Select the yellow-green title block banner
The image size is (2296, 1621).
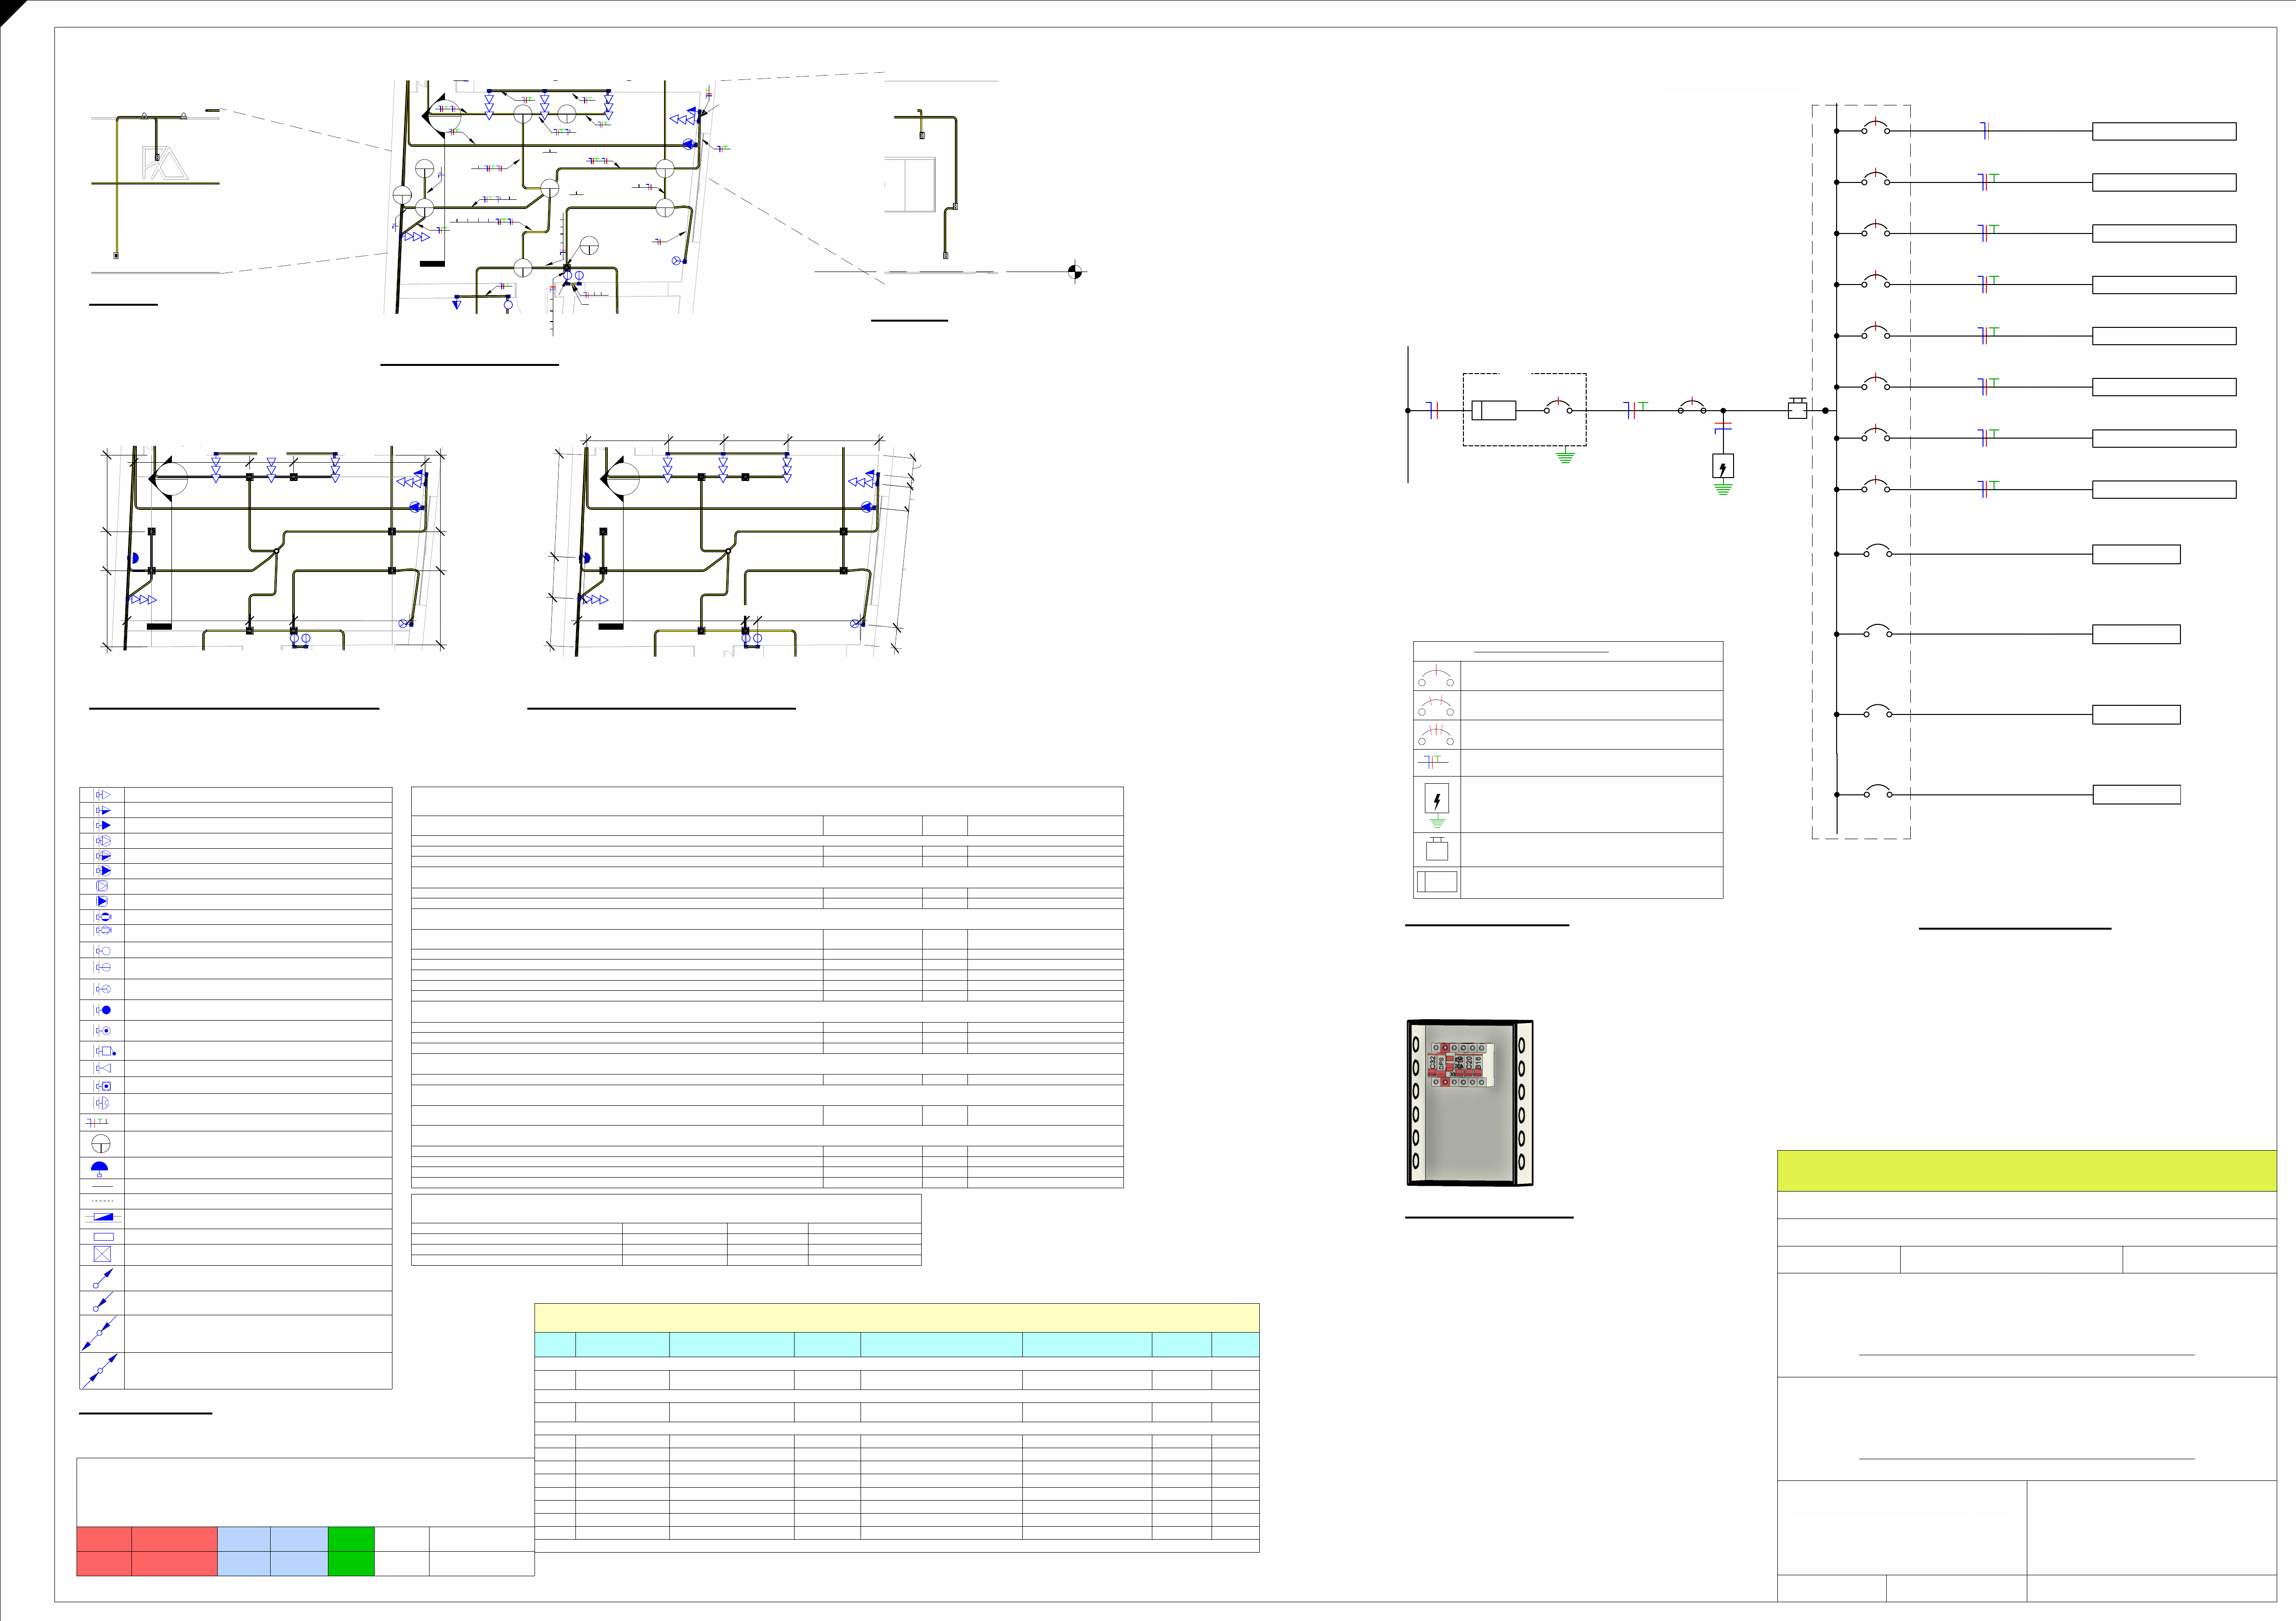point(2026,1170)
